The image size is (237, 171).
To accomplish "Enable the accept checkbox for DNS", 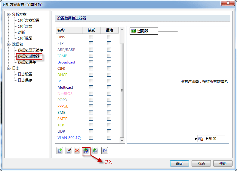I will pos(91,37).
